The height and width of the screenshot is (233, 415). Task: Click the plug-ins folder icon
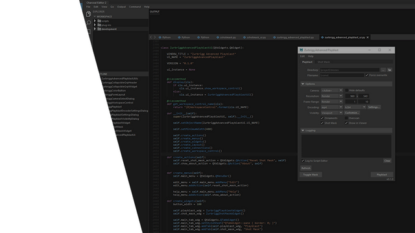click(x=99, y=25)
